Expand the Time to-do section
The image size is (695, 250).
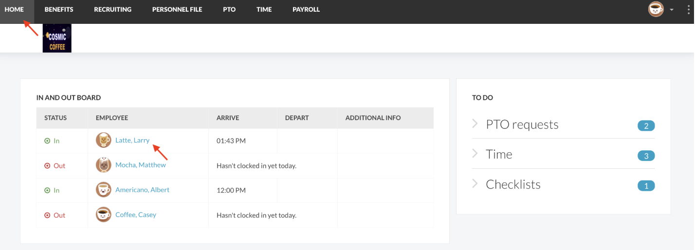tap(476, 154)
